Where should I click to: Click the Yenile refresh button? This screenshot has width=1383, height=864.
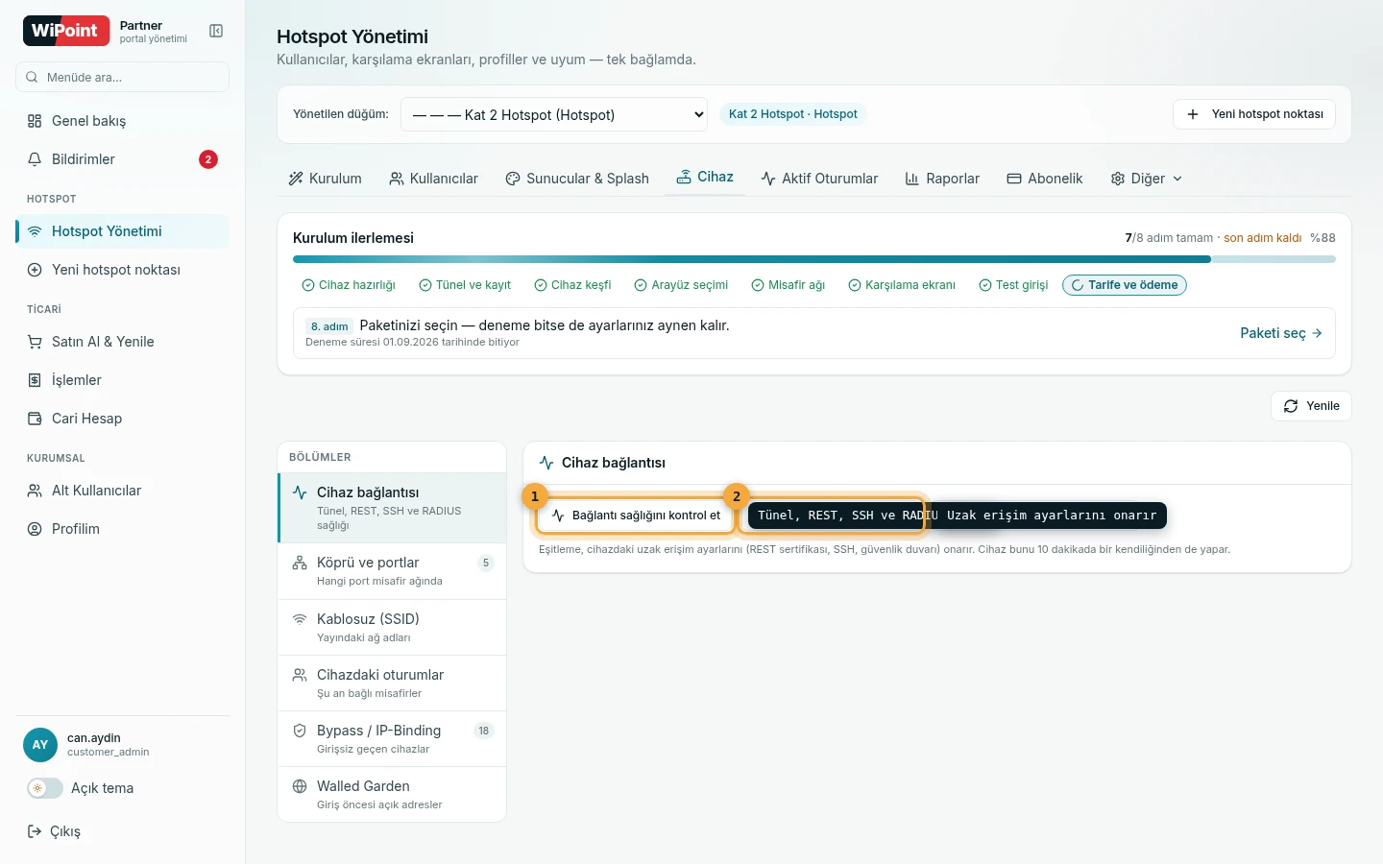pos(1311,406)
